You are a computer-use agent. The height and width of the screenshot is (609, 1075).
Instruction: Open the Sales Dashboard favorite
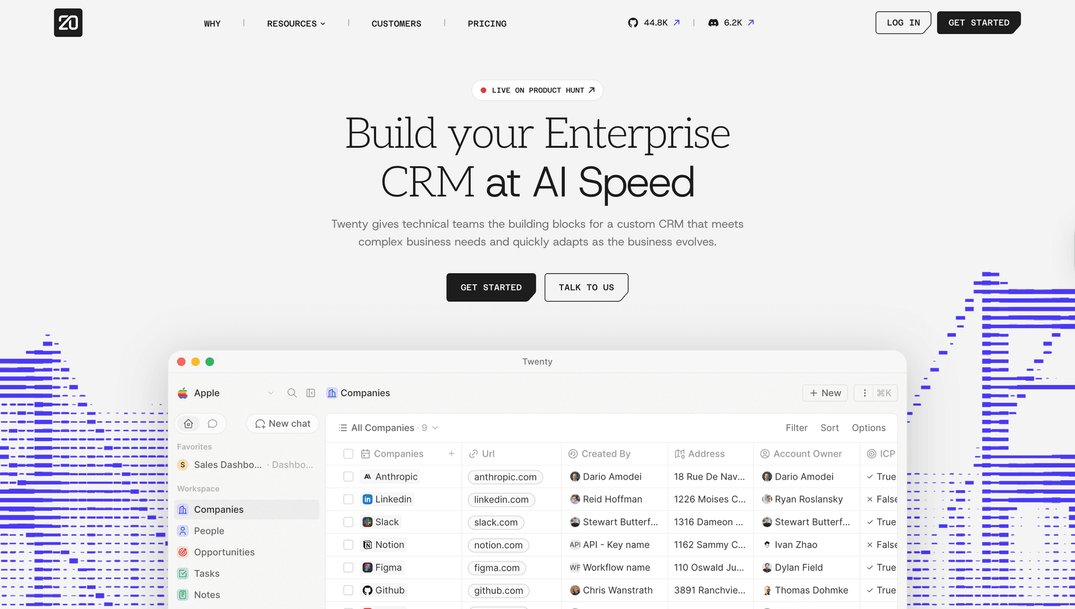coord(247,465)
